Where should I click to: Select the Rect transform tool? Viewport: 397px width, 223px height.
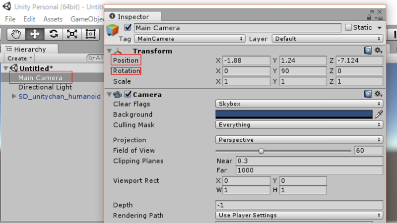click(x=90, y=34)
